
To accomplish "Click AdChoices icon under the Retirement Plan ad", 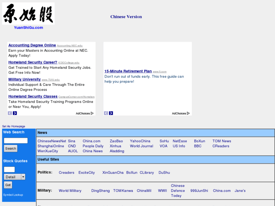I will 181,113.
